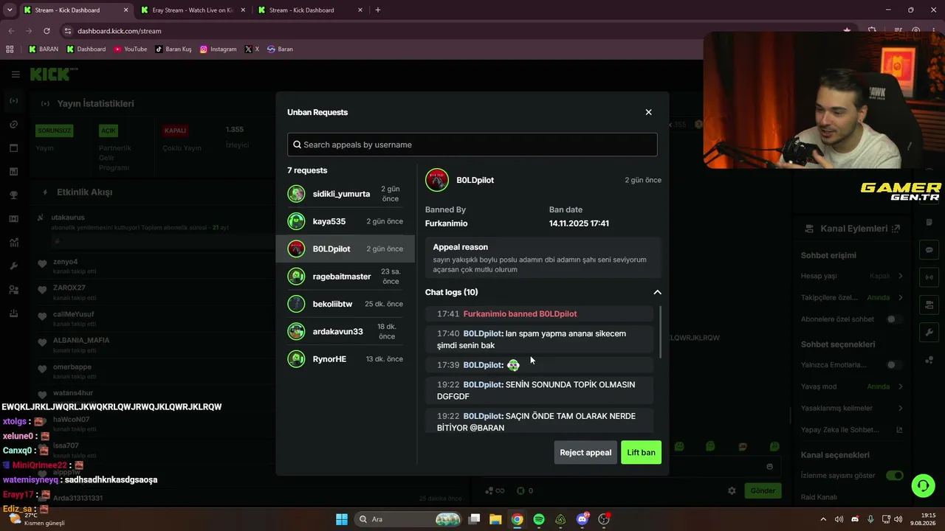Open sidikli_yumurta's avatar in requests list

pyautogui.click(x=296, y=194)
